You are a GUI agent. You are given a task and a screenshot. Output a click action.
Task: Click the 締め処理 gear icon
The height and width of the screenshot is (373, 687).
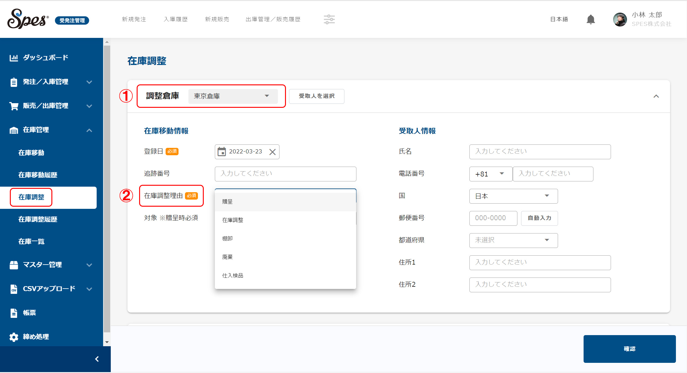tap(14, 337)
